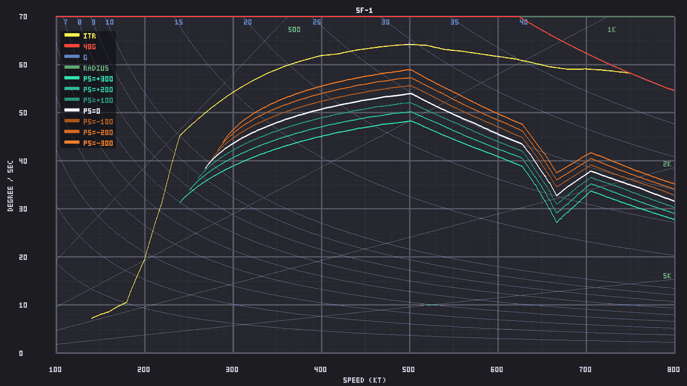The width and height of the screenshot is (687, 386).
Task: Select the 'ITR' legend label
Action: pyautogui.click(x=89, y=35)
